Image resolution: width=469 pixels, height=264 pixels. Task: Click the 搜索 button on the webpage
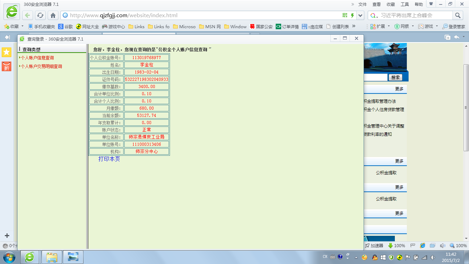click(395, 77)
